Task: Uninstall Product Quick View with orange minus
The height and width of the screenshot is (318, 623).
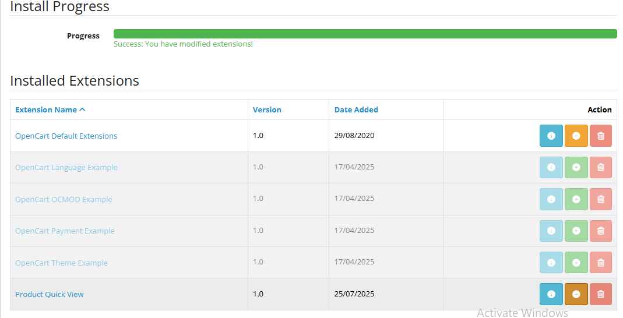Action: [576, 294]
